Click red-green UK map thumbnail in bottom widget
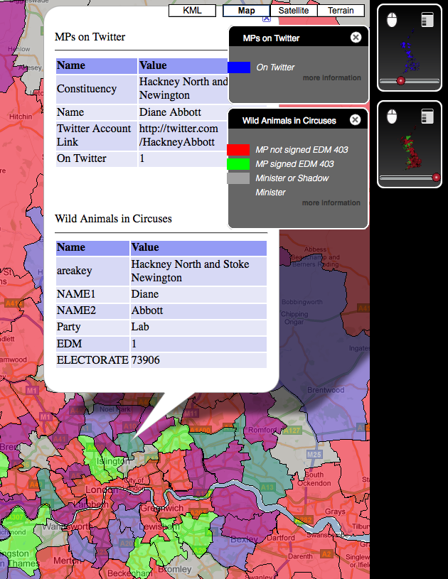 (411, 148)
